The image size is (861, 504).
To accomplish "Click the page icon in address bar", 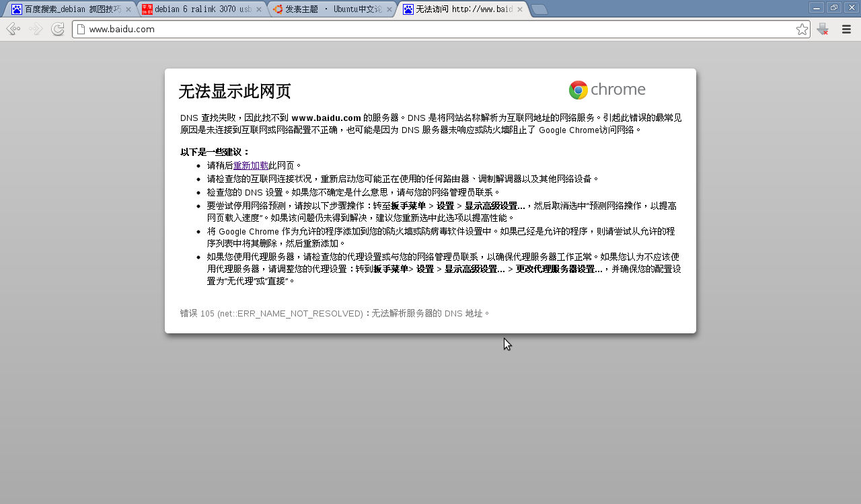I will [x=81, y=29].
